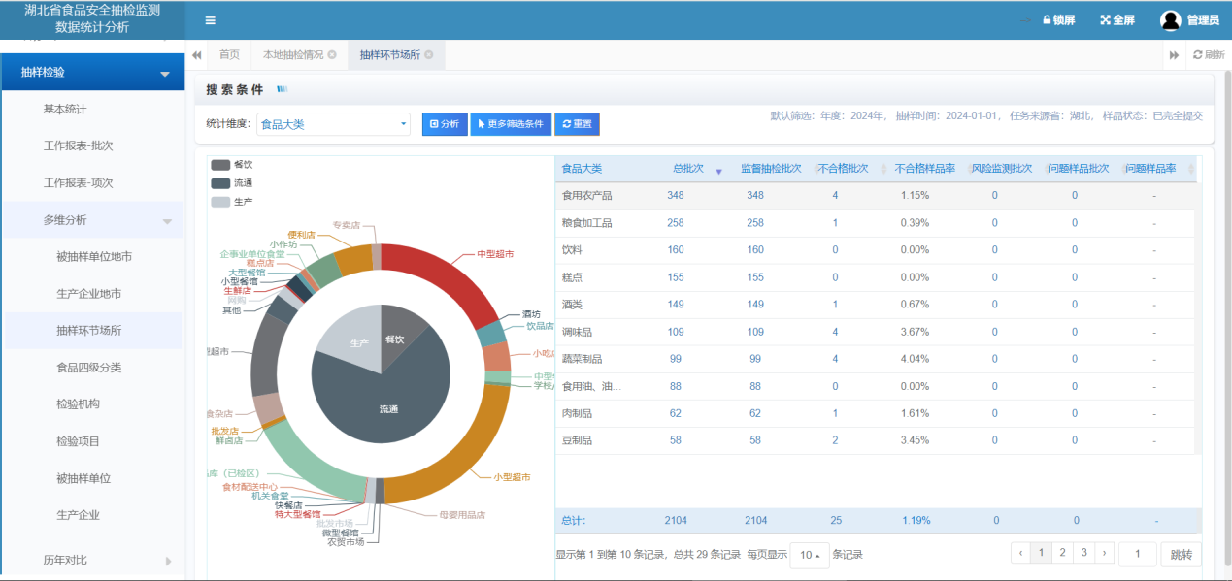Select the 抽样环节场所 tab

[389, 55]
